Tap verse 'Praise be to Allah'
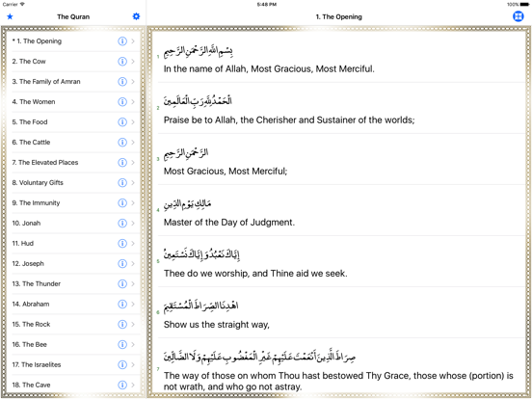 click(339, 108)
